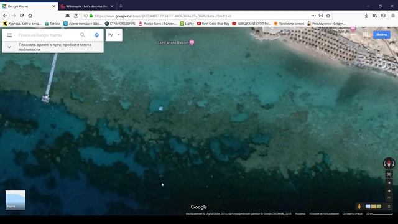Click the second imagery thumbnail in the bottom strip
Image resolution: width=398 pixels, height=224 pixels.
(373, 207)
